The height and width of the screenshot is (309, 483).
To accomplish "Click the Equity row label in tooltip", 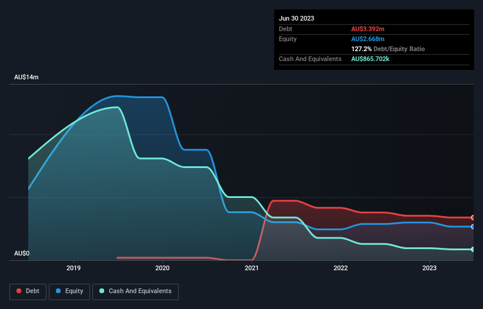I will (288, 39).
